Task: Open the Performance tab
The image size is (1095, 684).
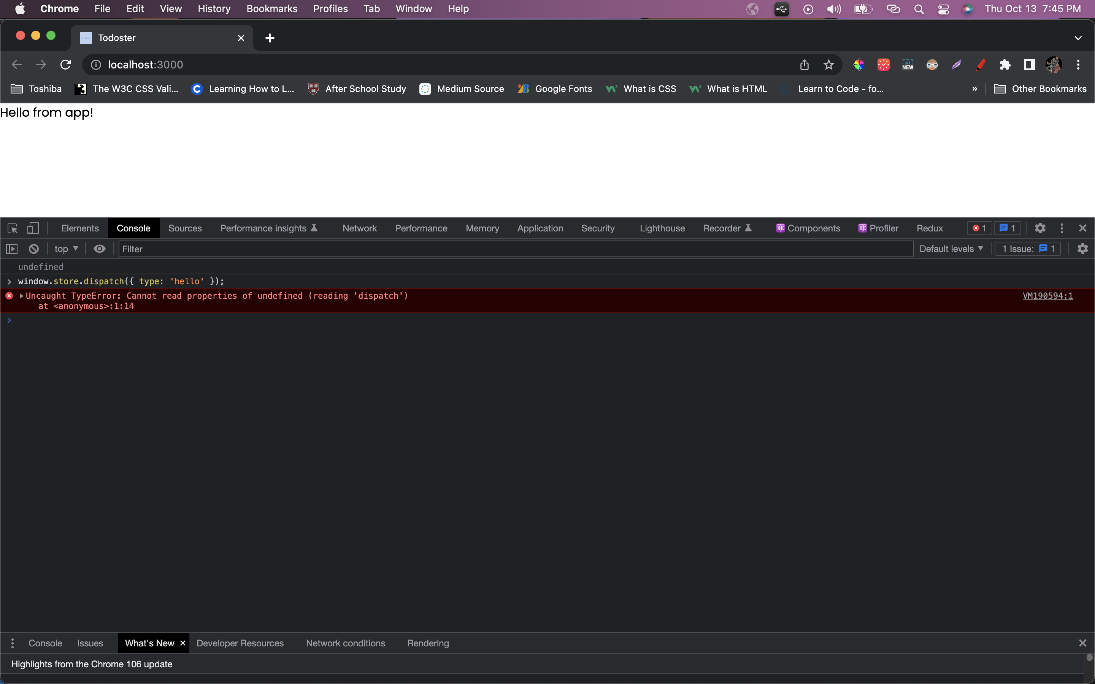Action: click(421, 228)
